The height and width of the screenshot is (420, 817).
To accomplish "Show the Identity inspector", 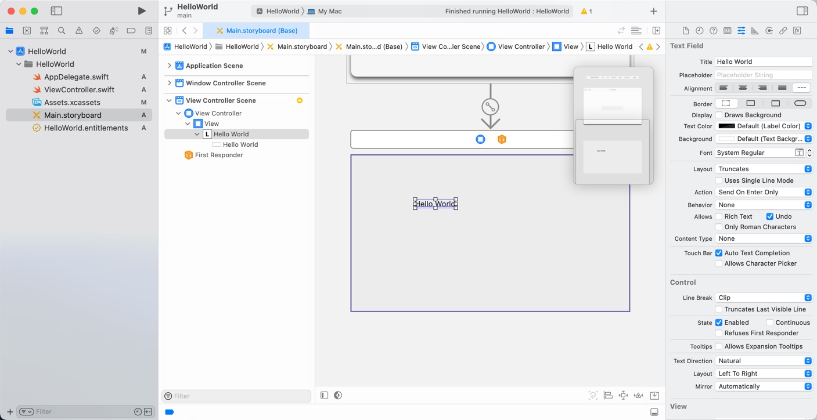I will (x=728, y=31).
